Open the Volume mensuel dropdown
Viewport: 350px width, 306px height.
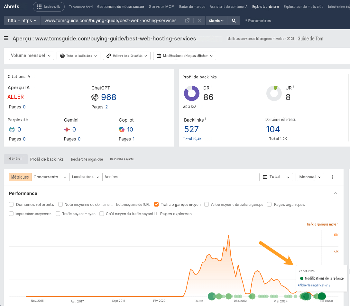(x=32, y=55)
